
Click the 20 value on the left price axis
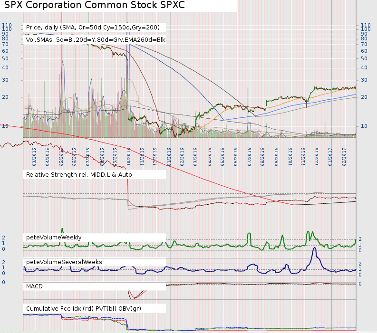point(5,97)
